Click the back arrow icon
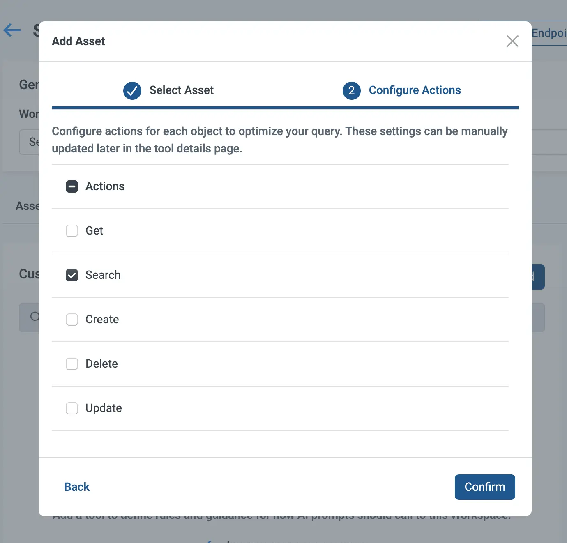This screenshot has height=543, width=567. click(x=12, y=30)
